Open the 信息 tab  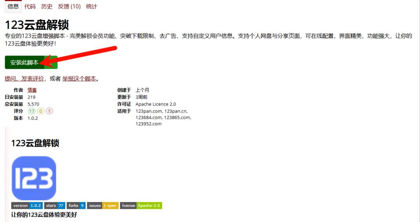13,7
